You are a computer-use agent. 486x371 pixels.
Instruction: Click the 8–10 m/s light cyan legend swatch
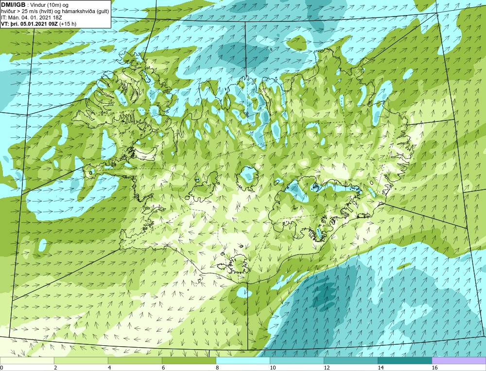(243, 360)
